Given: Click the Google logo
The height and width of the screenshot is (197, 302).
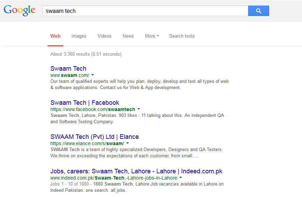Looking at the screenshot, I should pyautogui.click(x=20, y=10).
